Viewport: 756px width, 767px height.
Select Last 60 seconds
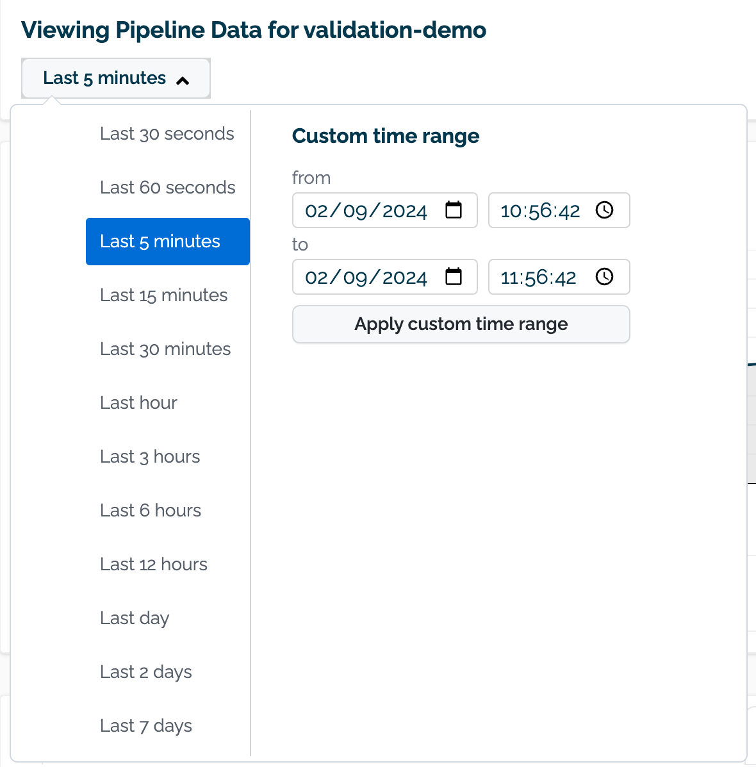click(x=167, y=188)
